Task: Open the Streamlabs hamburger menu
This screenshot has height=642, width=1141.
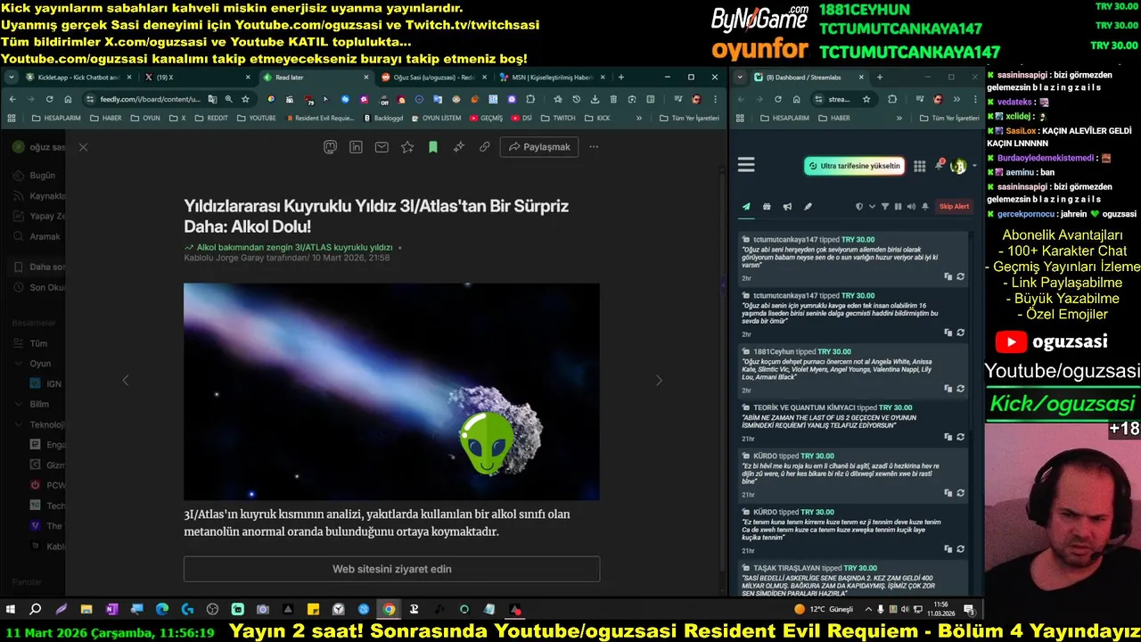Action: coord(746,165)
